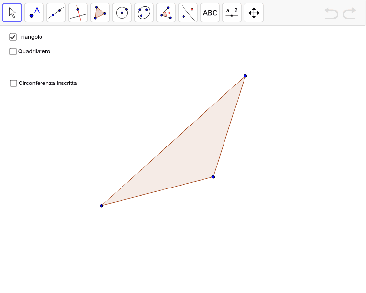
Task: Click the Triangolo label text
Action: (30, 37)
